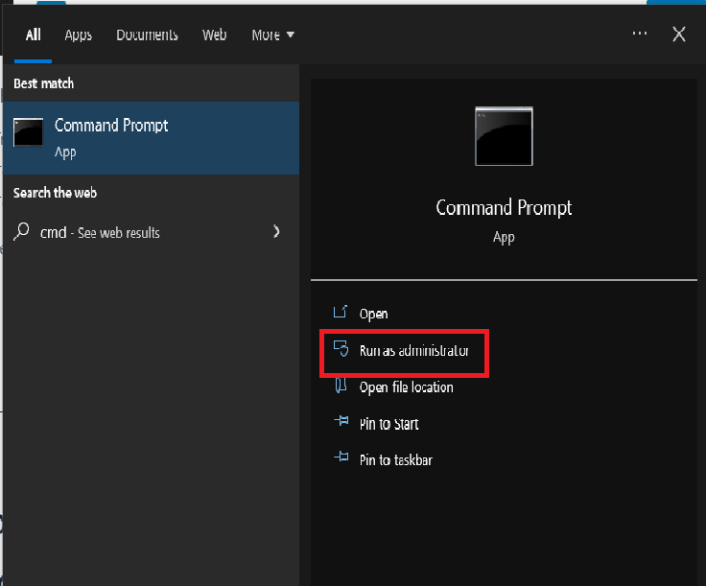706x586 pixels.
Task: Click the small Command Prompt icon under Best match
Action: click(x=29, y=133)
